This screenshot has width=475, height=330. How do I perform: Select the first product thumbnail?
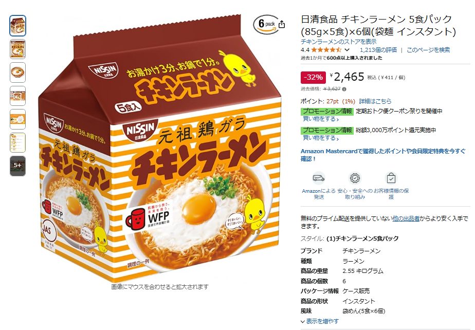(18, 26)
